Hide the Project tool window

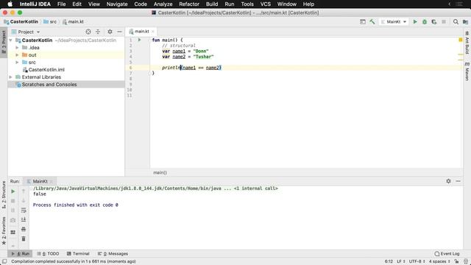point(119,32)
